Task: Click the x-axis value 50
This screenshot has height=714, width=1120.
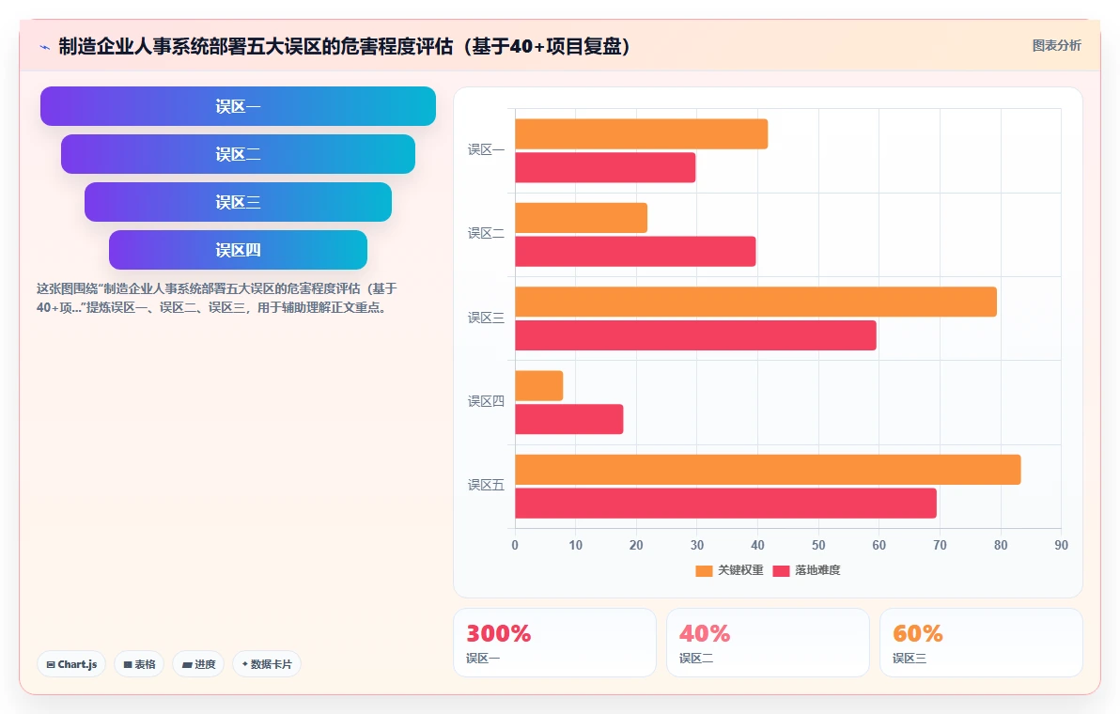Action: point(818,546)
